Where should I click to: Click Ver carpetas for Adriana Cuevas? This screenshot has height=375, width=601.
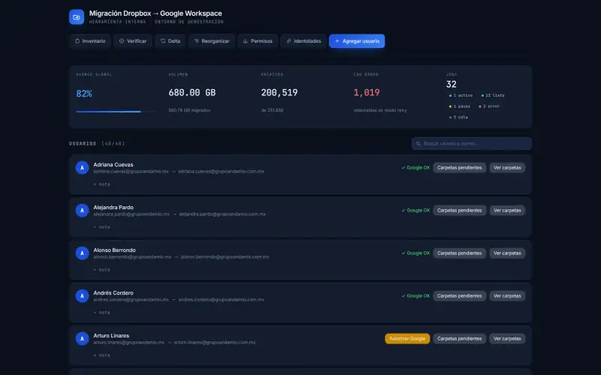click(507, 167)
